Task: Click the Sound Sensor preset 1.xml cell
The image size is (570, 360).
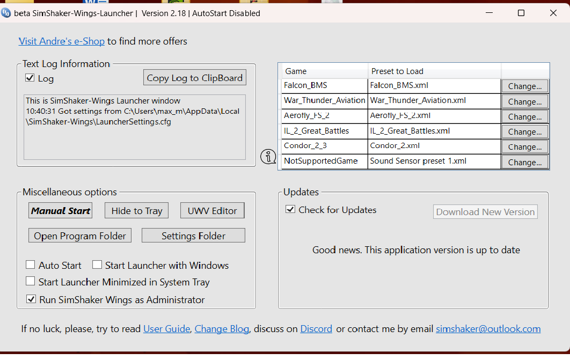Action: pos(434,161)
